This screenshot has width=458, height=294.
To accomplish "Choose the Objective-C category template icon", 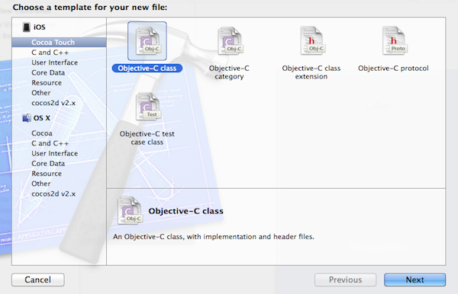I will click(230, 41).
